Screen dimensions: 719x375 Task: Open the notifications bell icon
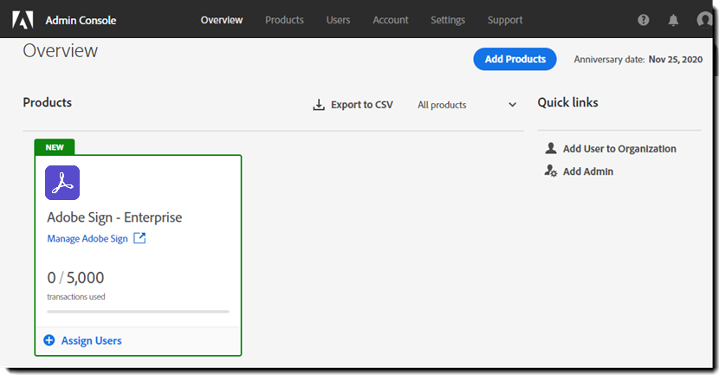673,20
